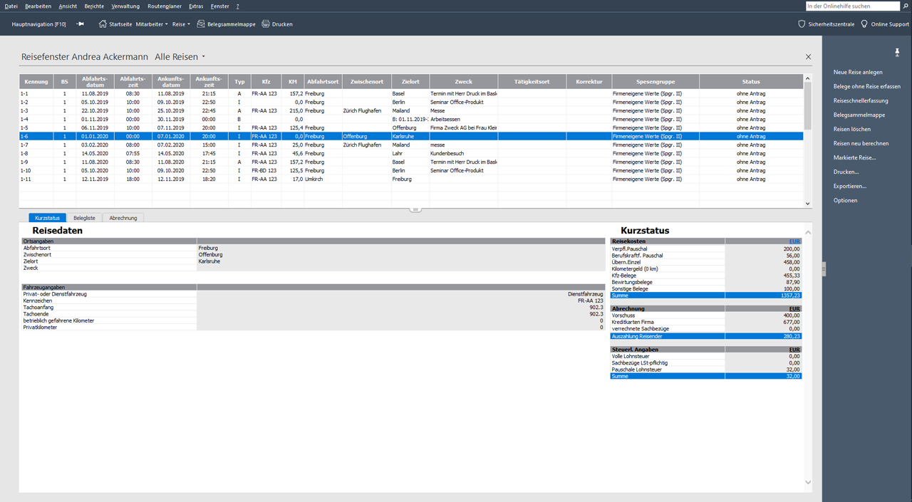This screenshot has width=912, height=502.
Task: Expand the Mitarbeiter dropdown
Action: (x=152, y=24)
